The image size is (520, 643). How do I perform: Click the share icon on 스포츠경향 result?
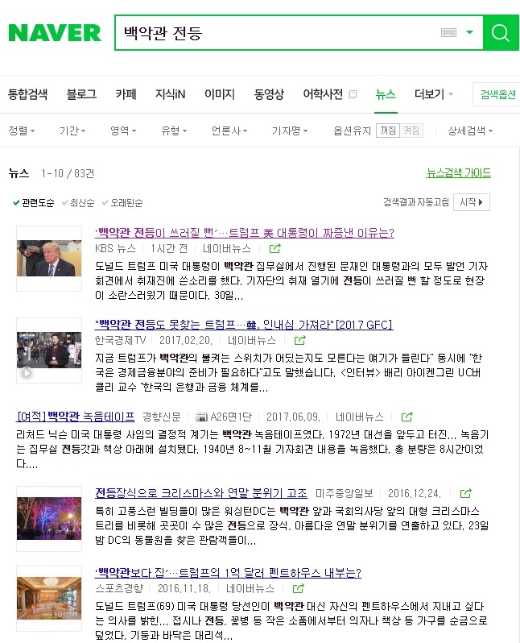coord(299,588)
